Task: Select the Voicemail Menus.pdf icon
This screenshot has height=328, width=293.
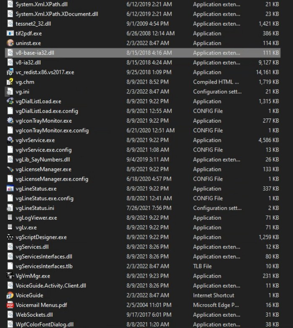Action: coord(10,305)
